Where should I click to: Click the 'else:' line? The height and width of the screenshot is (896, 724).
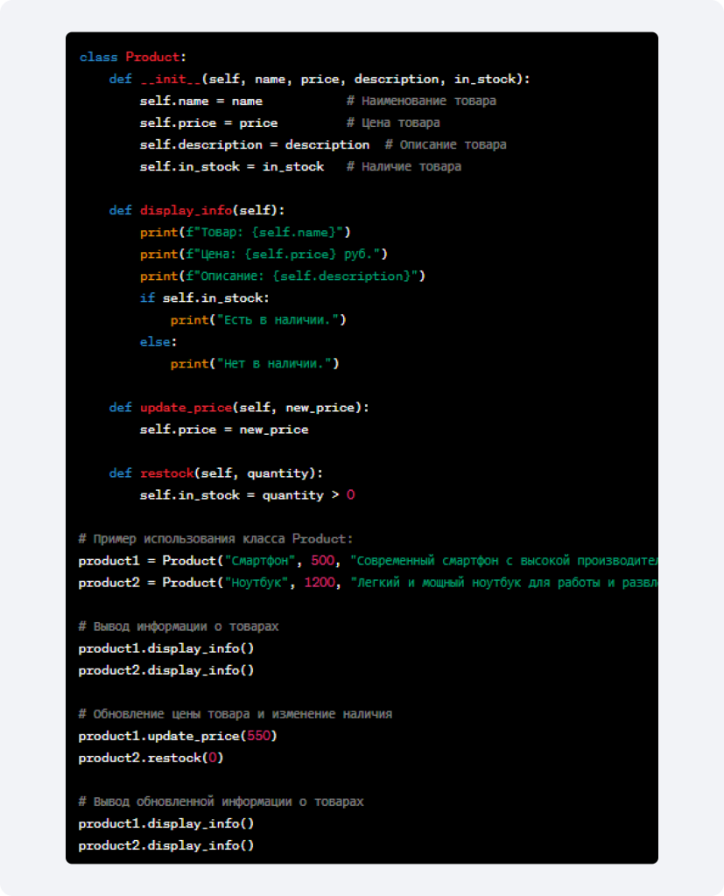click(x=158, y=342)
